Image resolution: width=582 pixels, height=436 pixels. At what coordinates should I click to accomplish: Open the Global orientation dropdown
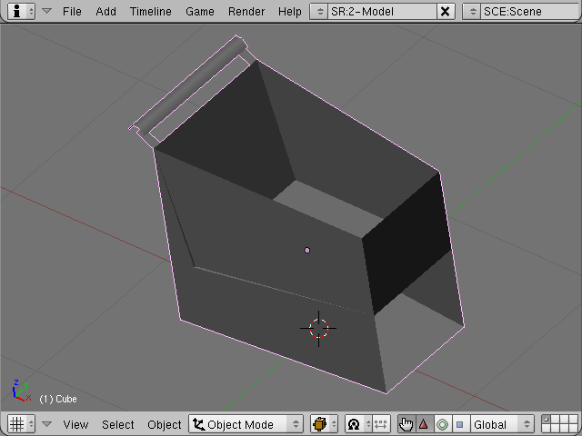click(501, 424)
